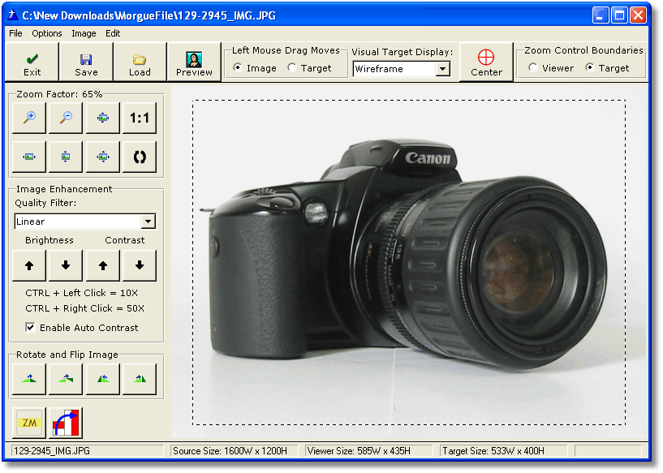Viewport: 663px width, 473px height.
Task: Click the CTRL + Left Click = 10X text
Action: click(x=82, y=293)
